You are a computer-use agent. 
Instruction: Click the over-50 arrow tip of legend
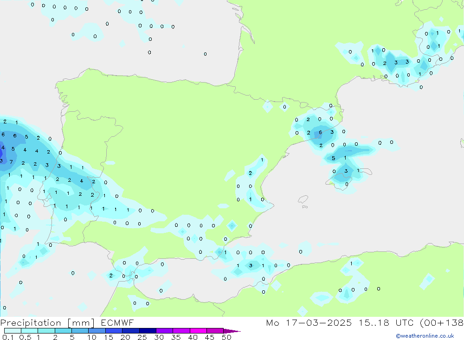click(x=232, y=331)
